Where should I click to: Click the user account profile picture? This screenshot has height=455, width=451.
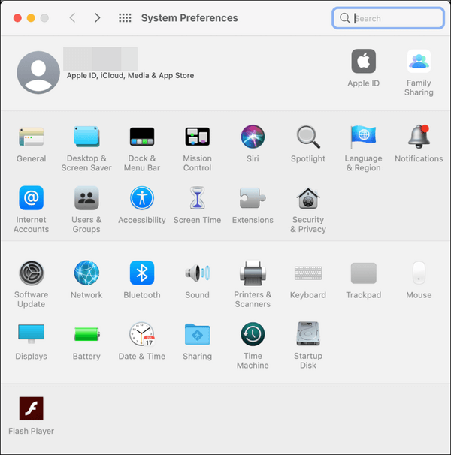click(38, 73)
